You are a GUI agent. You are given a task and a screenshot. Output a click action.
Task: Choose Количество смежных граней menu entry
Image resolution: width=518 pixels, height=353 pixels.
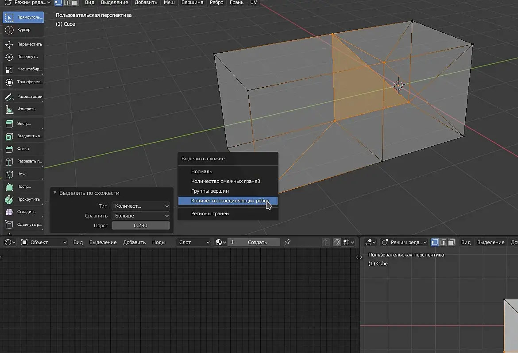[x=226, y=181]
